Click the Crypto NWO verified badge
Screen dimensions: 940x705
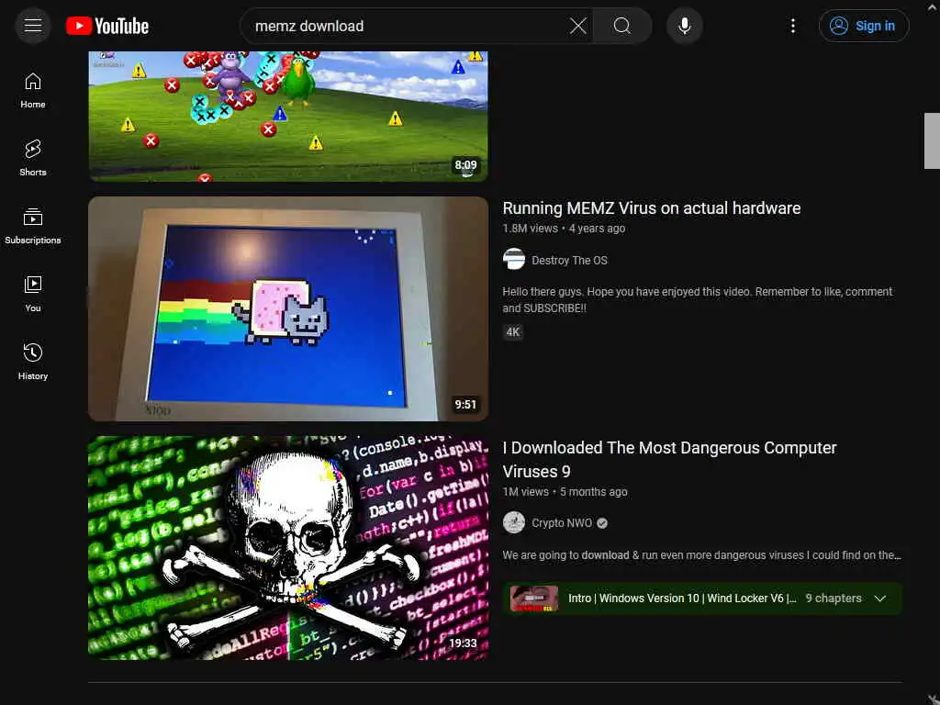tap(602, 523)
